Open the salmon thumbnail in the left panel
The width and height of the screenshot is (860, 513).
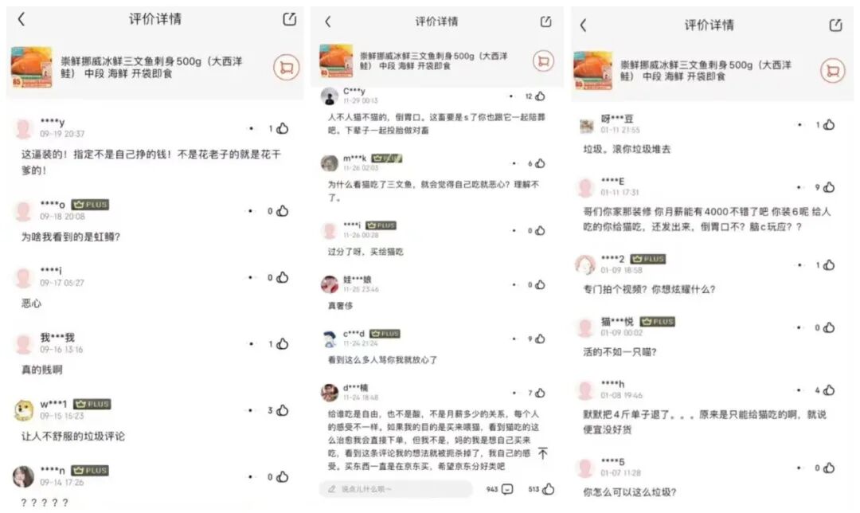click(32, 68)
